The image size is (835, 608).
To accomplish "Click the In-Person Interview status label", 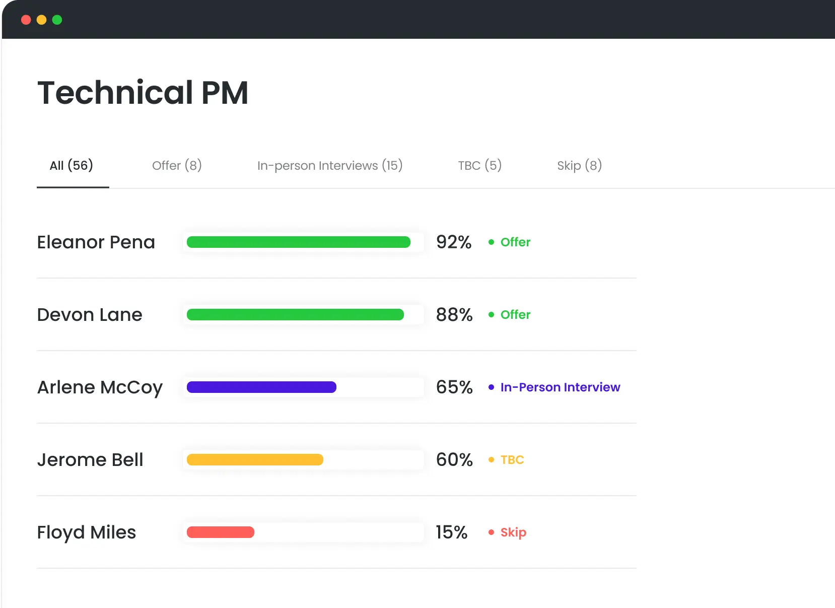I will click(x=560, y=387).
